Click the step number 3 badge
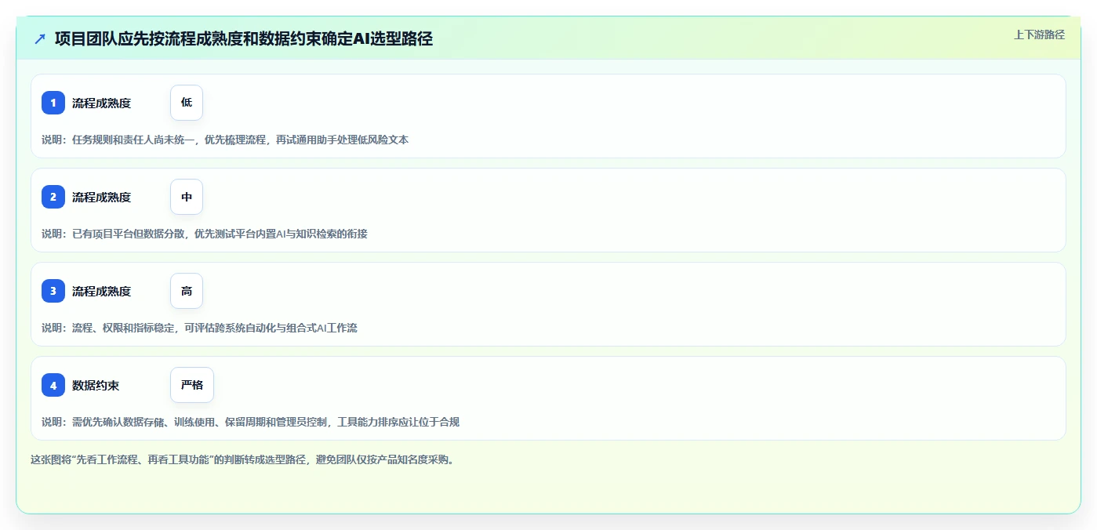 (53, 291)
